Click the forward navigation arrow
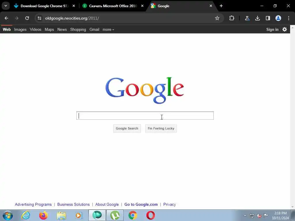The image size is (295, 221). (x=17, y=18)
